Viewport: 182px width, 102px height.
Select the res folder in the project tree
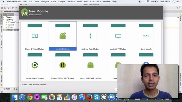[x=11, y=27]
